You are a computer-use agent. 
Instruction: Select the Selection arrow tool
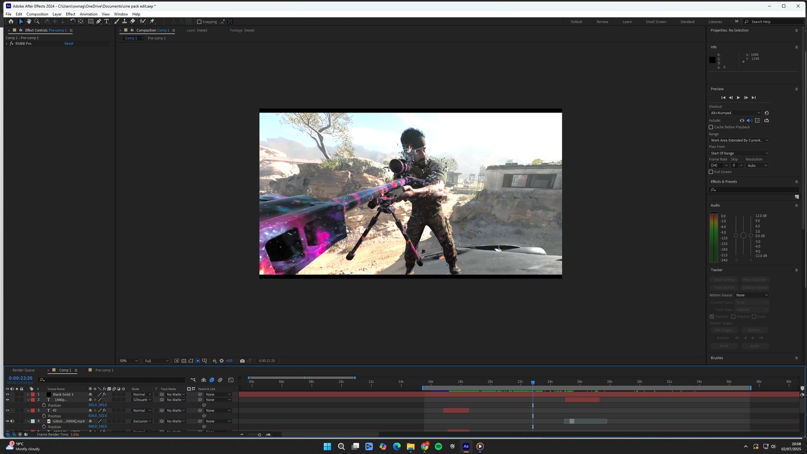tap(21, 22)
